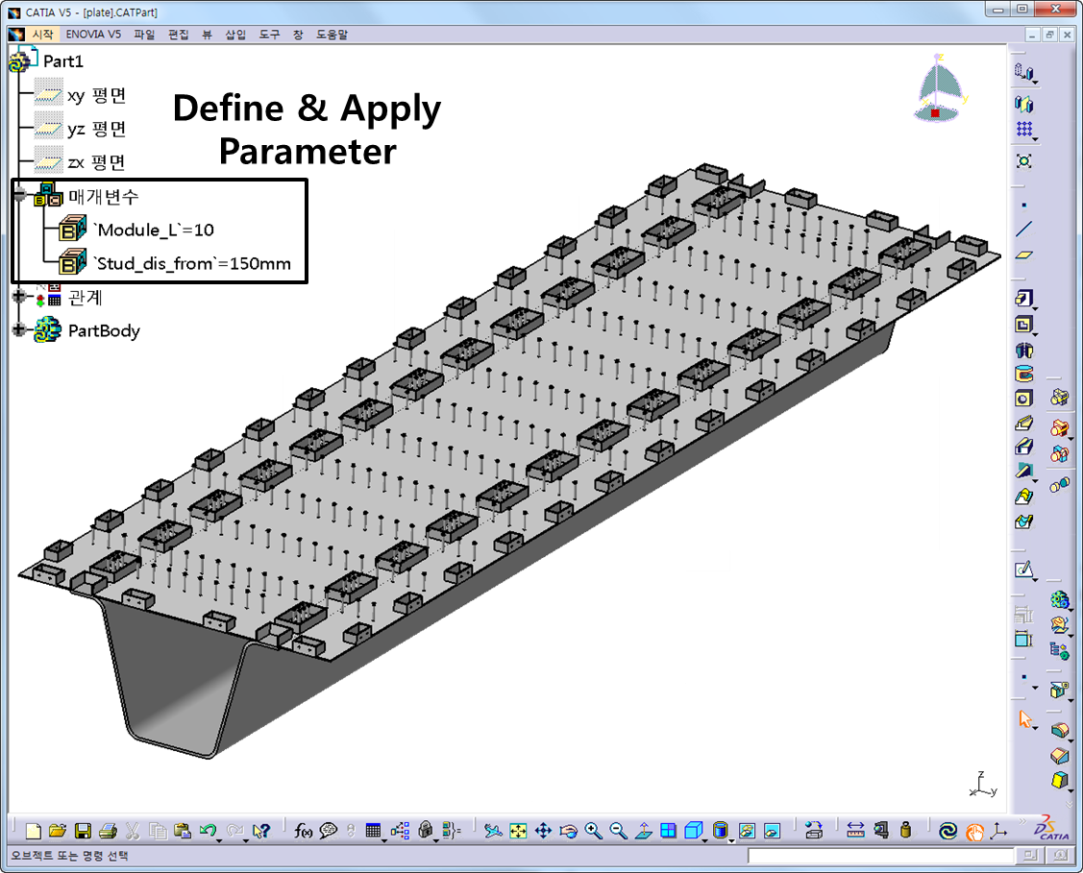Click the Measure Inertia weight icon
Screen dimensions: 1083x873
(905, 830)
